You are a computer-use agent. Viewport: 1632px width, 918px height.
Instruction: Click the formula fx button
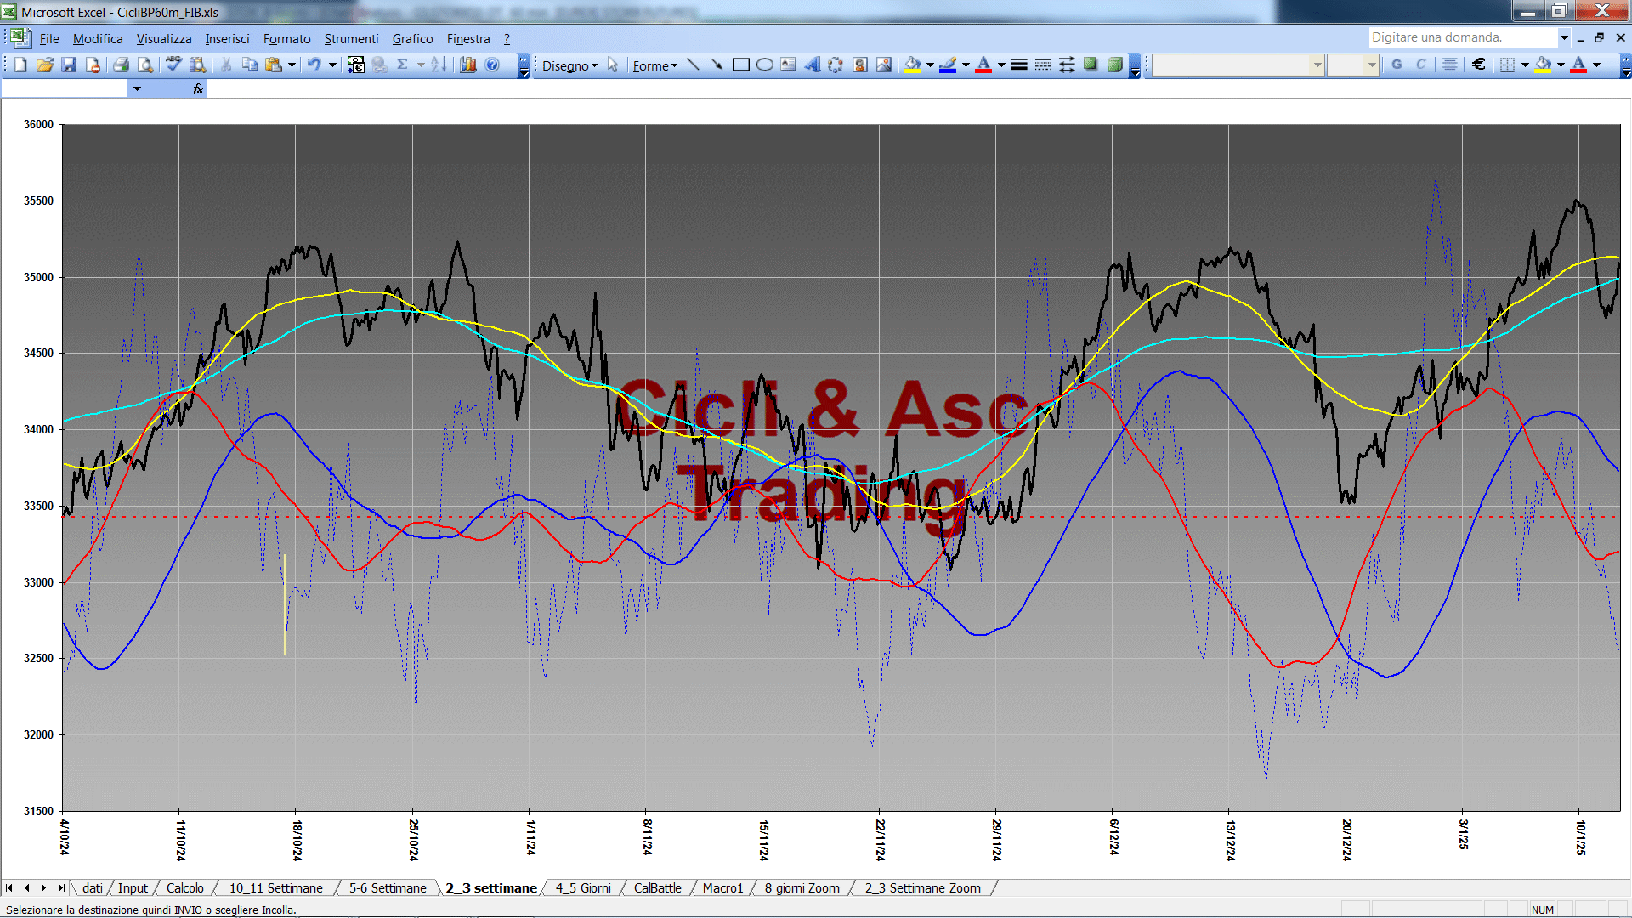[198, 88]
